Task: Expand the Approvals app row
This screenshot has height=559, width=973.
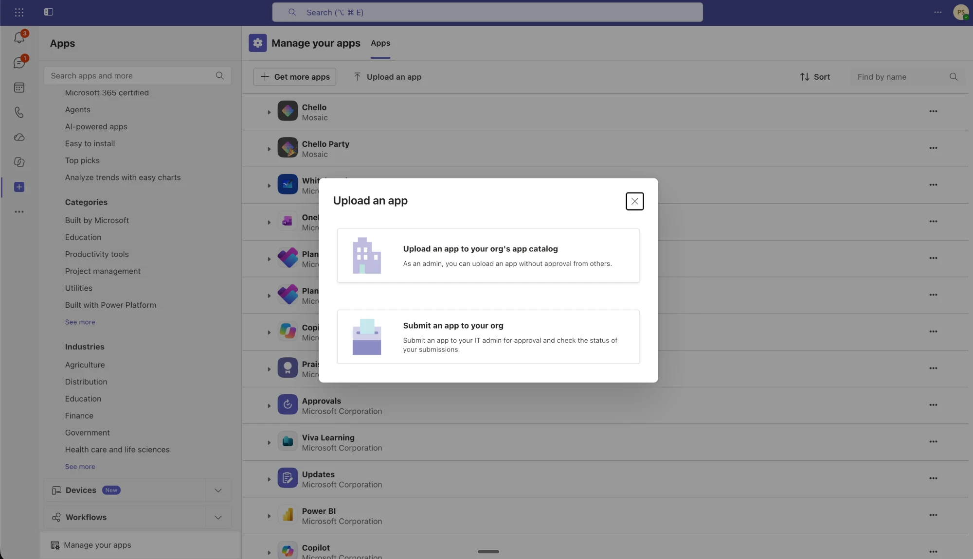Action: tap(269, 406)
